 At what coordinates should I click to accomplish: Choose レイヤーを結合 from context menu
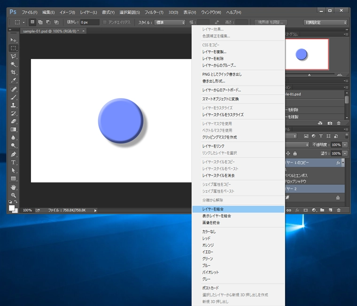click(x=238, y=209)
